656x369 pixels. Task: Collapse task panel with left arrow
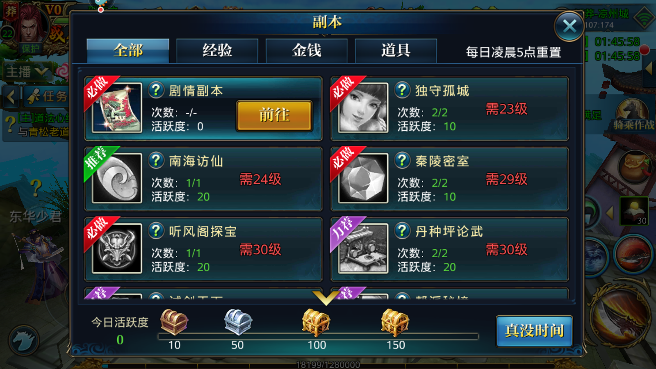[x=11, y=97]
